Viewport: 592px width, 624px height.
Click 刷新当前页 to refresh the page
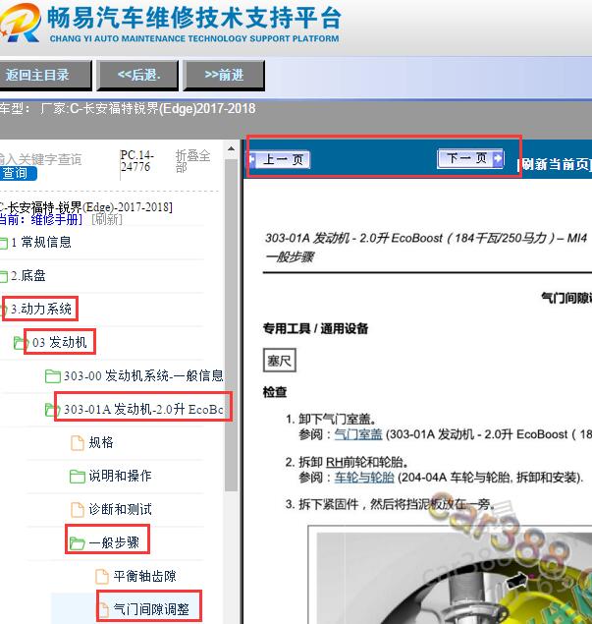coord(554,164)
